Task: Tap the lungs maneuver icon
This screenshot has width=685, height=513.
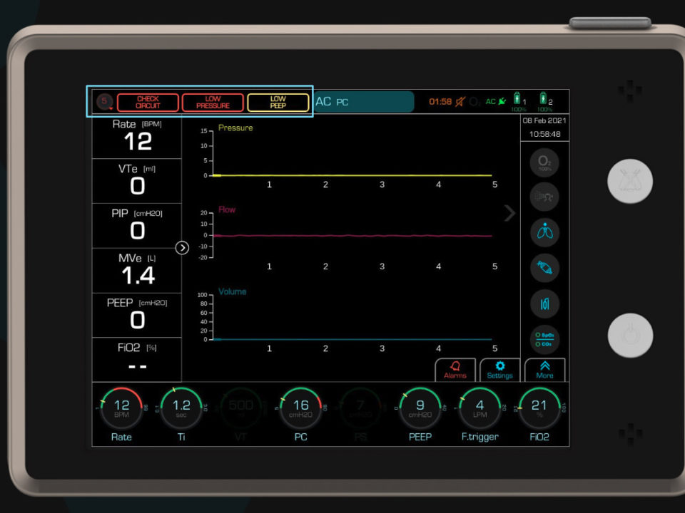Action: tap(545, 232)
